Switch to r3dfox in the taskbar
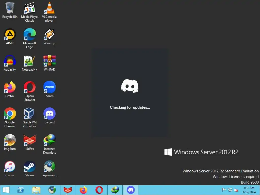 pos(68,190)
